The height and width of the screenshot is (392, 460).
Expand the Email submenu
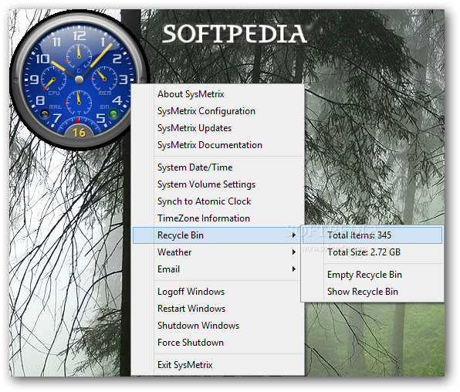218,269
